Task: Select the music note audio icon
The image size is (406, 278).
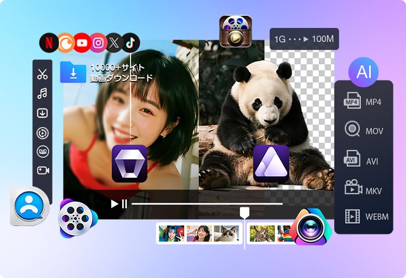Action: 43,94
